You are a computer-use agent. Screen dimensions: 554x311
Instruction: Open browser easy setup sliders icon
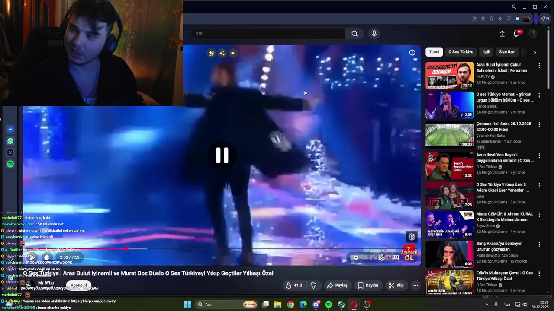point(518,19)
